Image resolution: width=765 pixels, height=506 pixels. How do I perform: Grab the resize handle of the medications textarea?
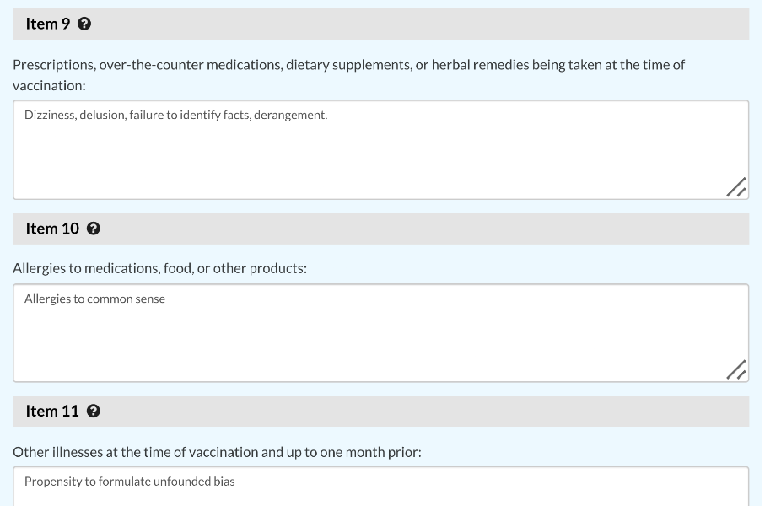(736, 188)
